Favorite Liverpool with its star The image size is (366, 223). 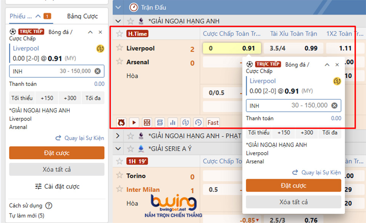(x=120, y=48)
